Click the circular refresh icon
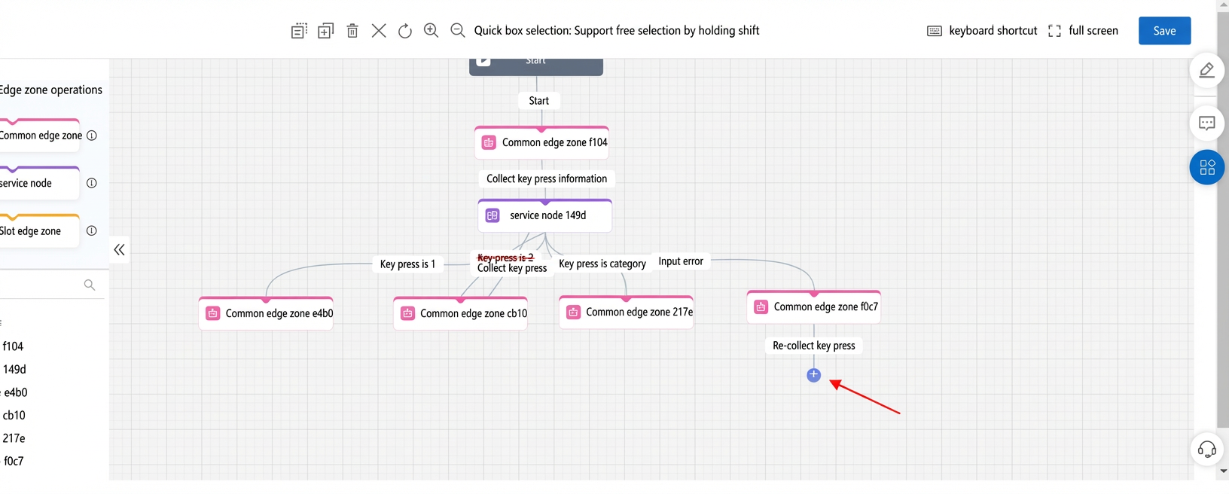1229x494 pixels. pos(405,31)
